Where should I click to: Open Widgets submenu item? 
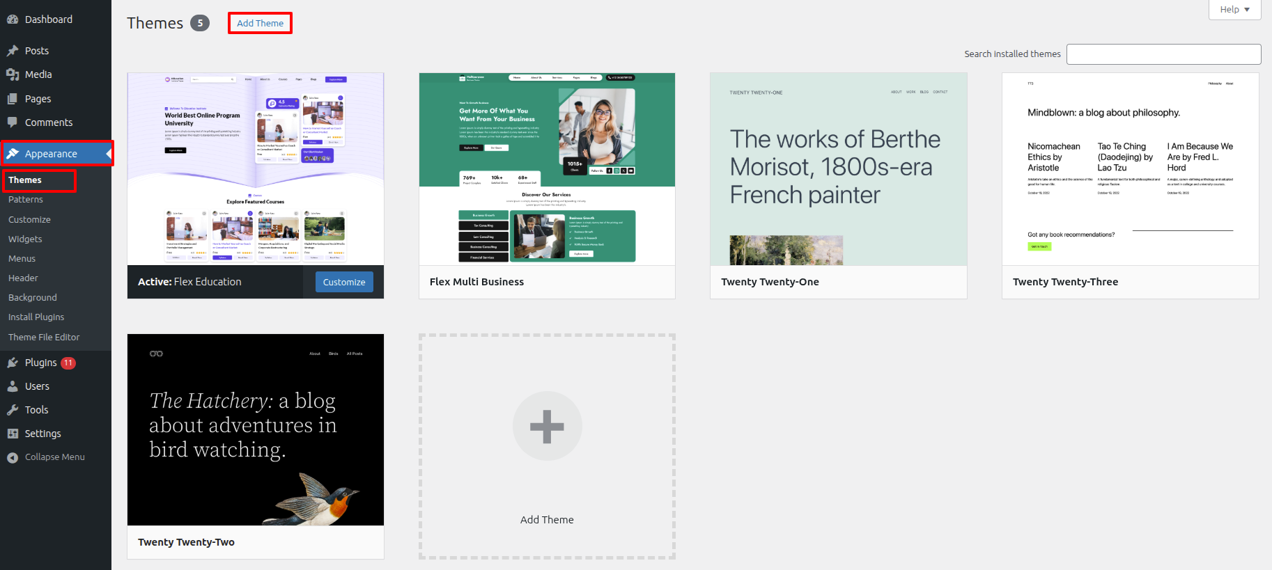[25, 239]
